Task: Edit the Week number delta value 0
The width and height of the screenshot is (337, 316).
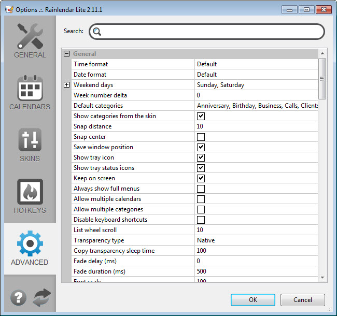Action: 256,95
